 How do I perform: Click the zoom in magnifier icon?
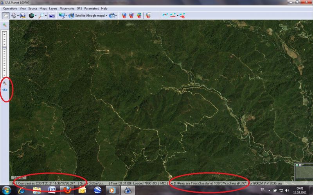(5, 25)
